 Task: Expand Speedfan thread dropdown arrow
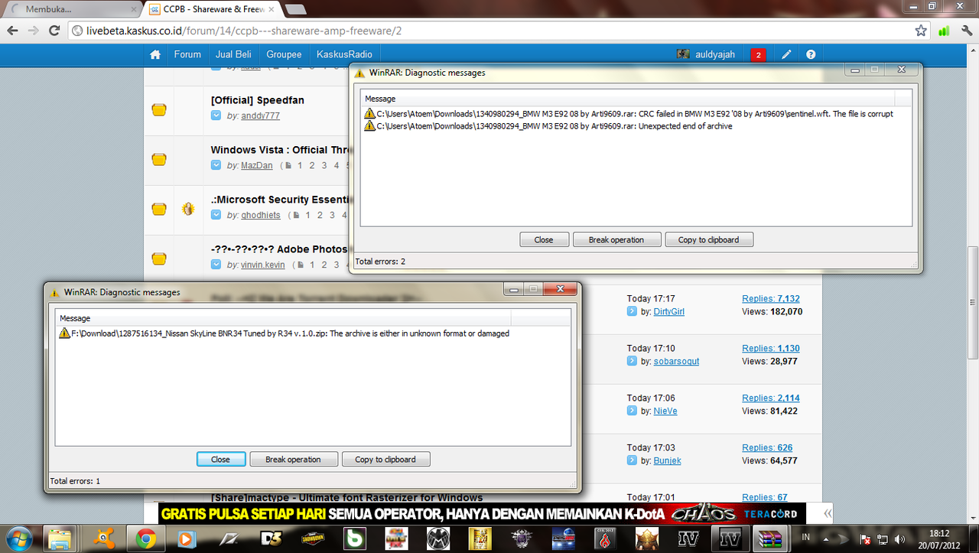pos(216,115)
